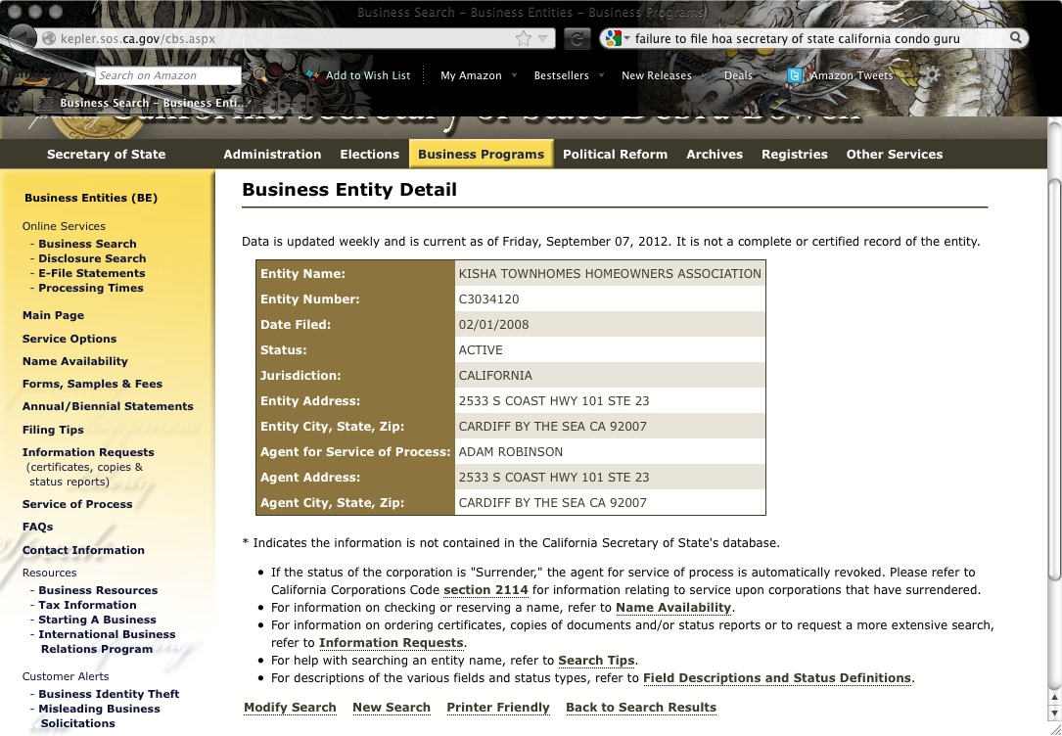This screenshot has width=1062, height=736.
Task: Click the entity number C3034120
Action: pos(489,299)
